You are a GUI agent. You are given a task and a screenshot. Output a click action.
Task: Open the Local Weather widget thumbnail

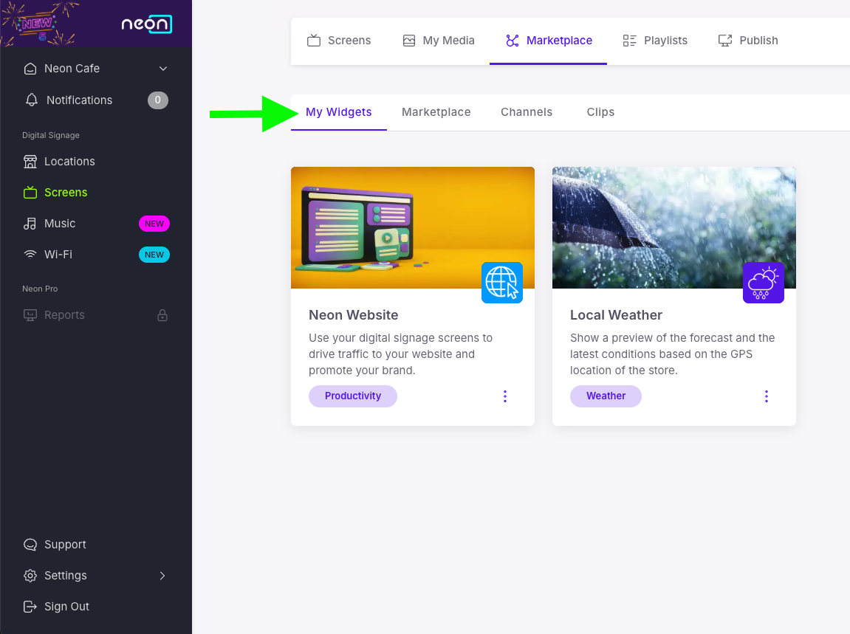click(x=674, y=227)
